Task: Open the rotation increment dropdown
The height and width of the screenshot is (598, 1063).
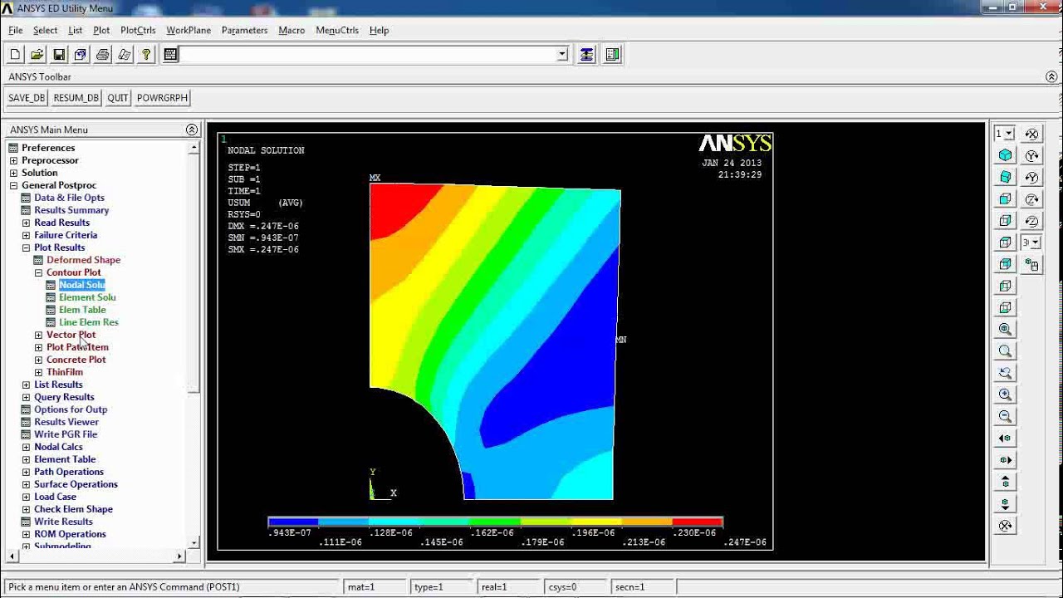Action: [x=1036, y=243]
